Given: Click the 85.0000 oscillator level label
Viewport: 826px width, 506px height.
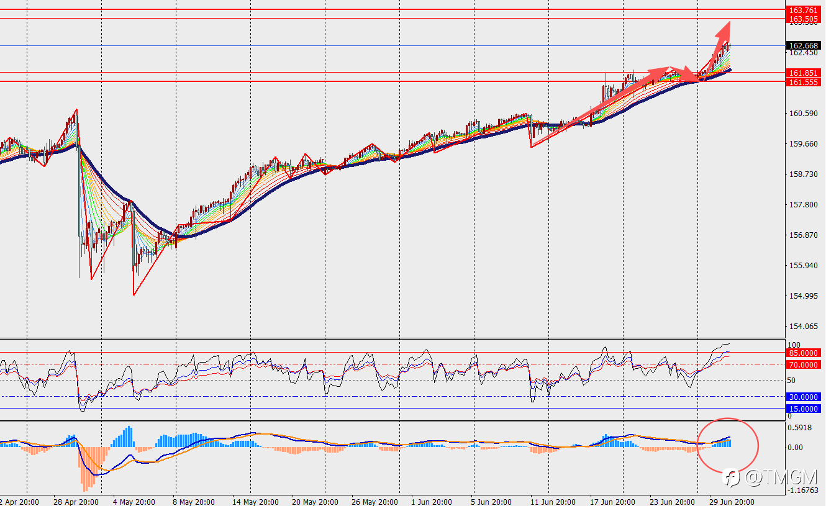Looking at the screenshot, I should coord(803,353).
